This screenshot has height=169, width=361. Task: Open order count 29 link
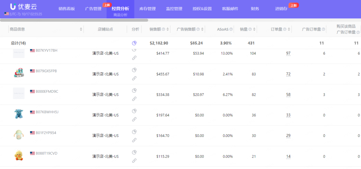(288, 136)
